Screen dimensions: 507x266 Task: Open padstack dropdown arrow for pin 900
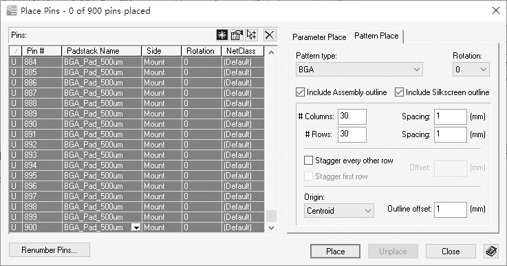pyautogui.click(x=136, y=227)
